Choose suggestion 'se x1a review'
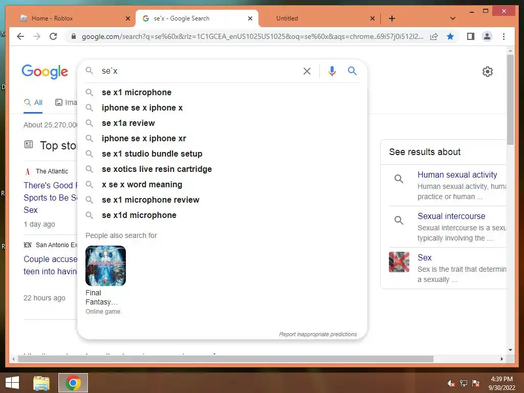Image resolution: width=524 pixels, height=393 pixels. (222, 123)
